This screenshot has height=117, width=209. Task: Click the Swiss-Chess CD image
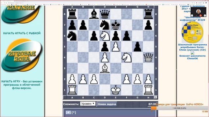point(192,32)
